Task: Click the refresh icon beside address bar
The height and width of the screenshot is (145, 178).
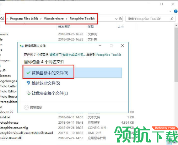Action: click(x=120, y=19)
